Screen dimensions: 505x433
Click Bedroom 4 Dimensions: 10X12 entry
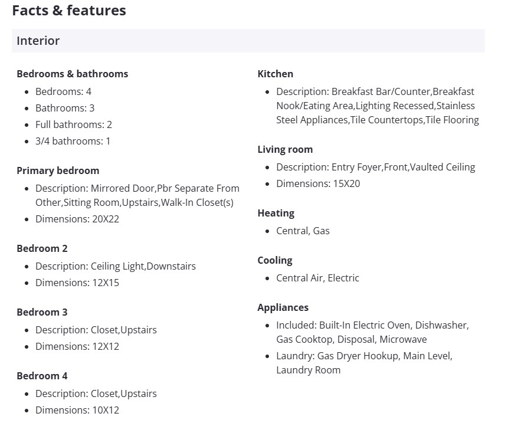(x=77, y=410)
